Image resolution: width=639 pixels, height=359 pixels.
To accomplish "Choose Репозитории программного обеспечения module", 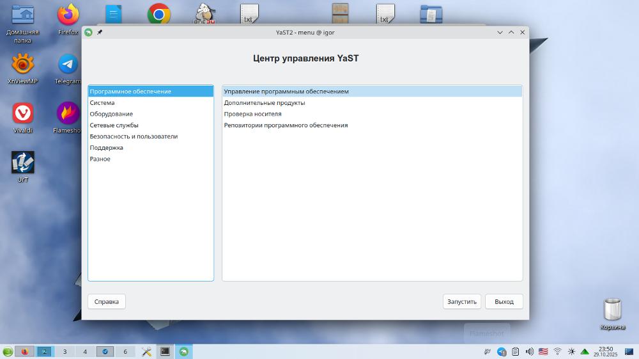I will (x=372, y=125).
